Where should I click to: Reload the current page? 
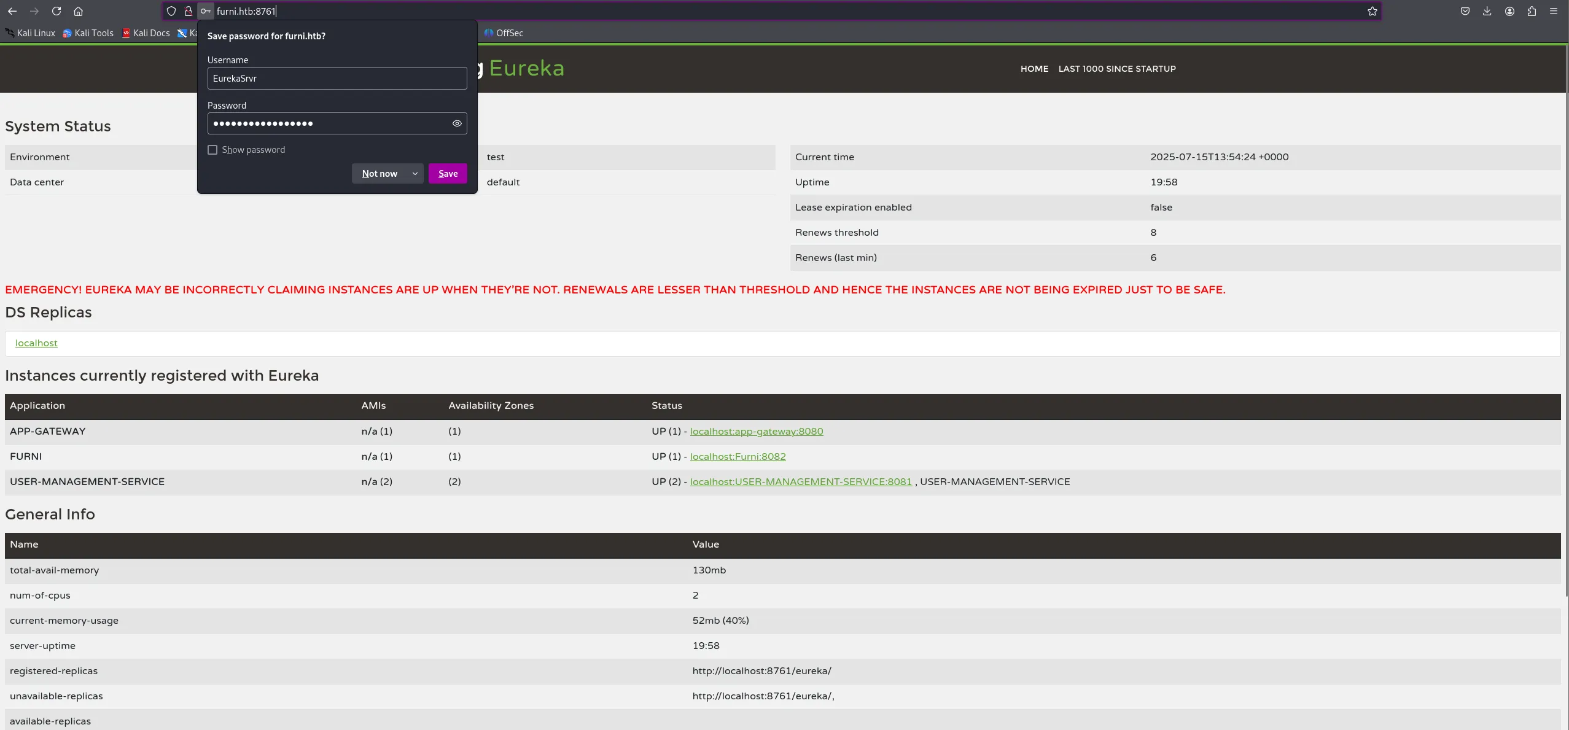(x=56, y=11)
